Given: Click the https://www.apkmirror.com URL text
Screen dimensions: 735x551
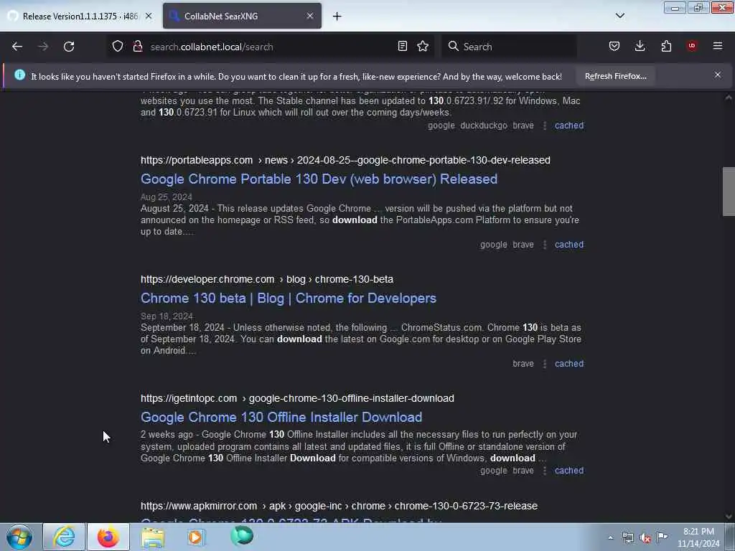Looking at the screenshot, I should coord(199,506).
